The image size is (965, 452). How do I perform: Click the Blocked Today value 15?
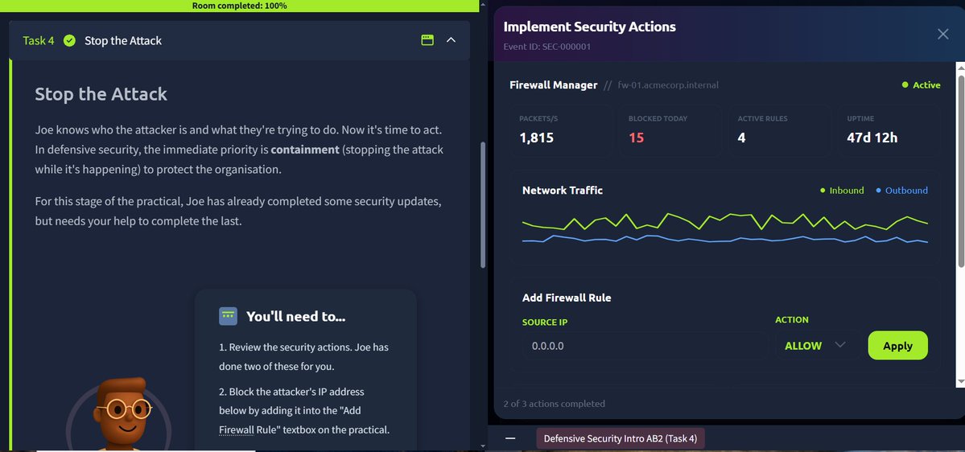[x=636, y=138]
